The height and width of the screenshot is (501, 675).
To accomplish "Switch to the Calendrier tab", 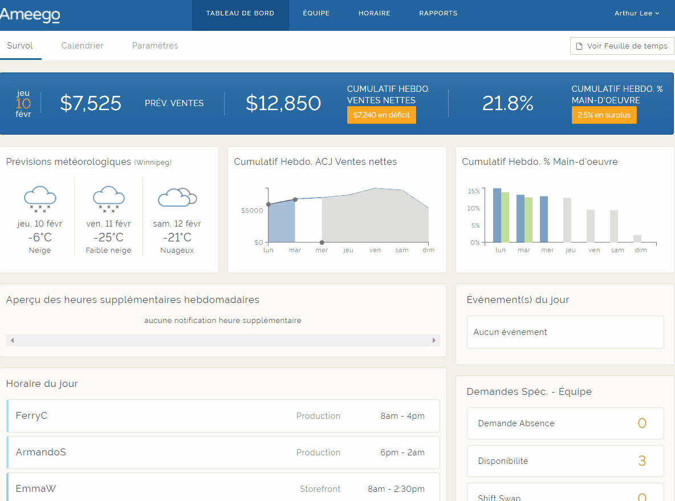I will [x=82, y=46].
